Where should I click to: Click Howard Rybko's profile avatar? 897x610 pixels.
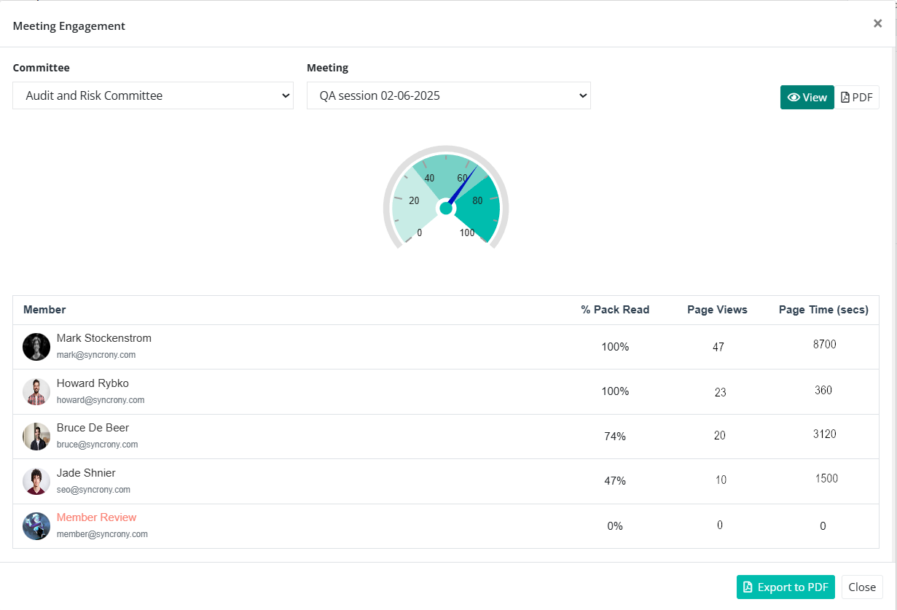click(36, 391)
